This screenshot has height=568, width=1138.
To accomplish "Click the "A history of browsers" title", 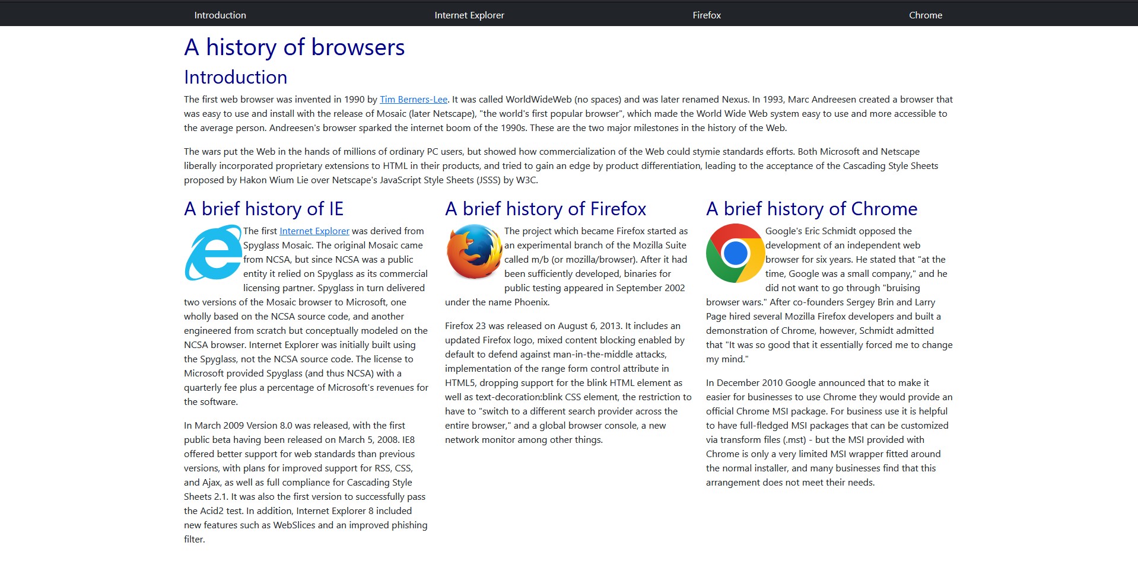I will point(294,47).
